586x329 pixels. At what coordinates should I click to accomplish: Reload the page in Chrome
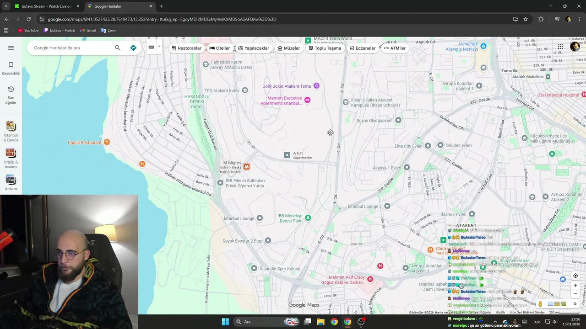pyautogui.click(x=28, y=19)
